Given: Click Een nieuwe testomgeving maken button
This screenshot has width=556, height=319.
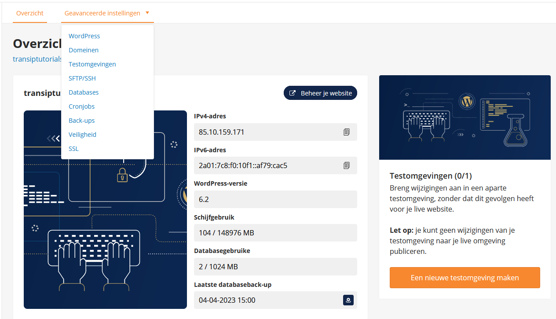Looking at the screenshot, I should (x=465, y=278).
